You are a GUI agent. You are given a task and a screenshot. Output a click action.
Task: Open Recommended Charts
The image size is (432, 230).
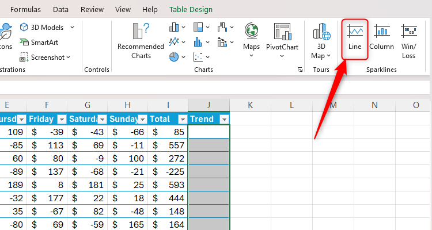pos(141,41)
